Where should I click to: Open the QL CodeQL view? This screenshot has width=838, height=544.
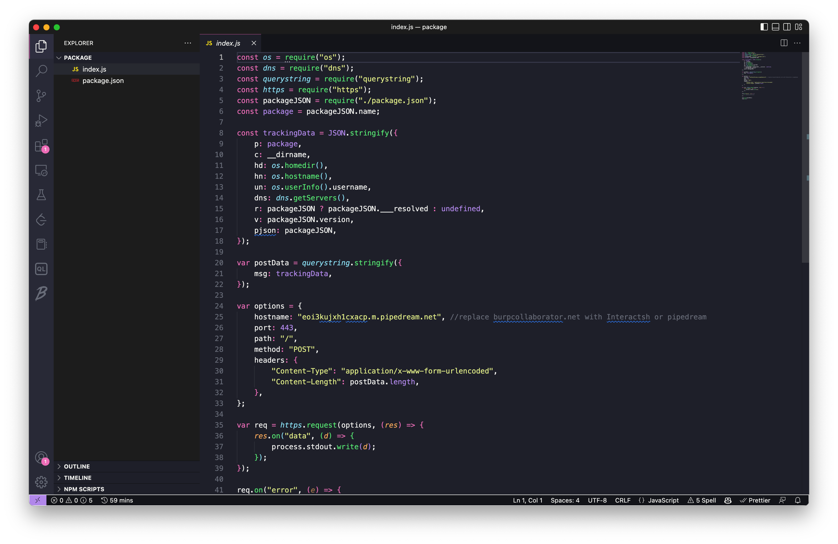point(41,269)
